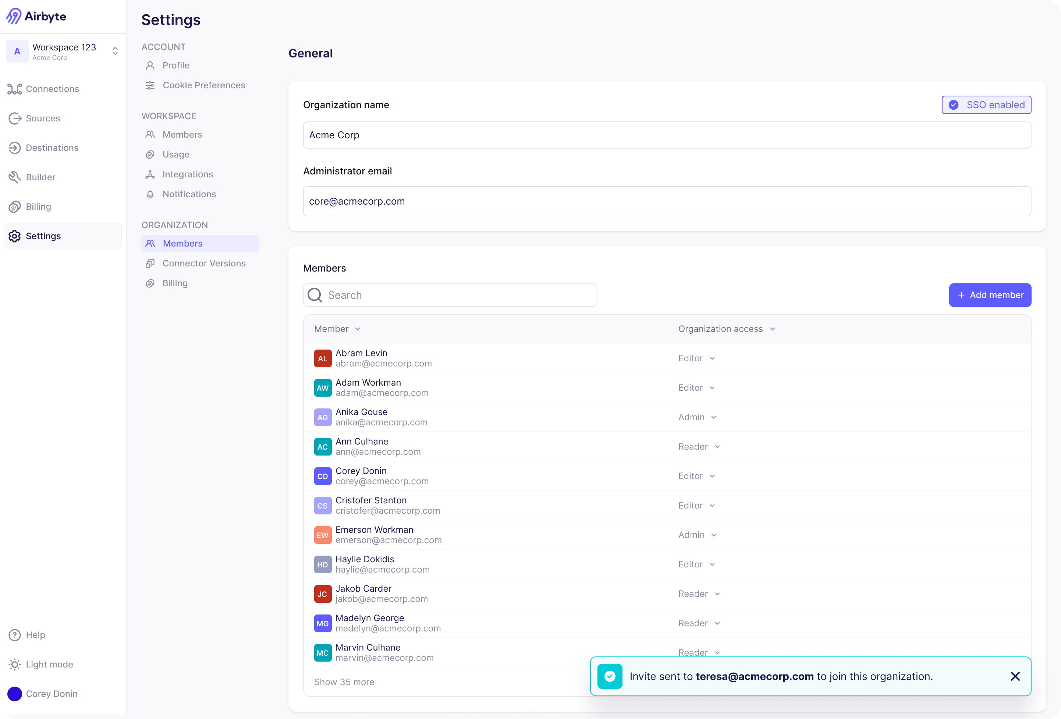Dismiss the invite sent notification

[1015, 677]
